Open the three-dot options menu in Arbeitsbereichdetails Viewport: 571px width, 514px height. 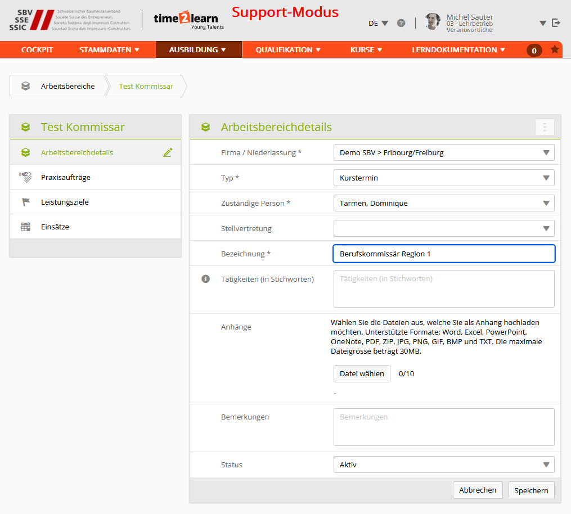(545, 127)
